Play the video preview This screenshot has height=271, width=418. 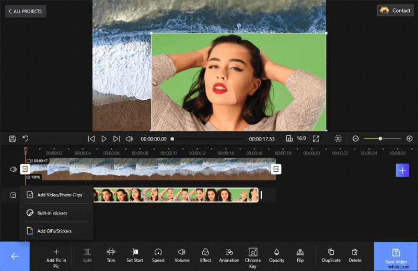(104, 139)
